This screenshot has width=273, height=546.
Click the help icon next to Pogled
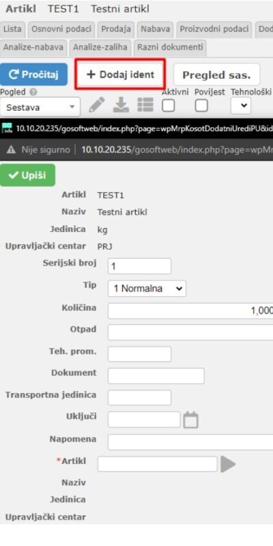point(33,93)
